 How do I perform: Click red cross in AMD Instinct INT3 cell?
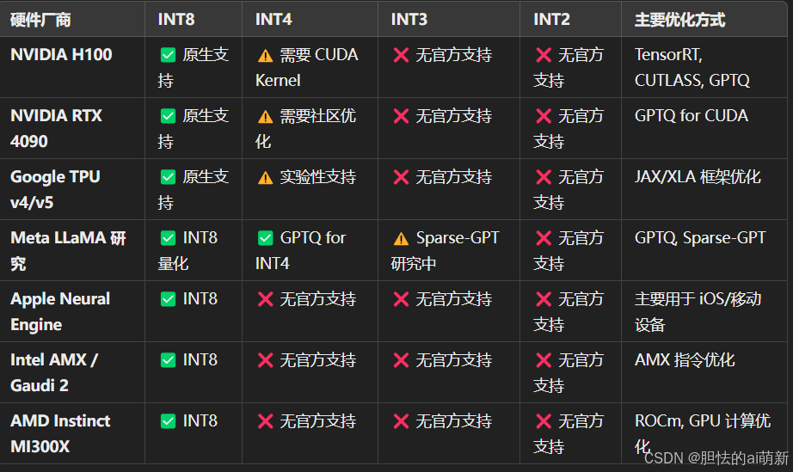[401, 421]
